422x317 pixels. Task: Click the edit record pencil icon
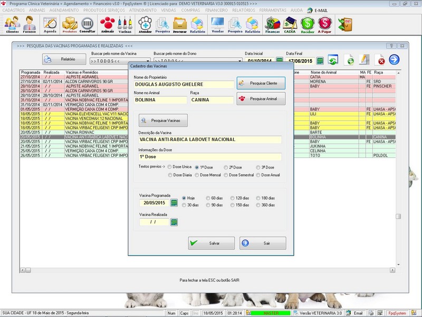tap(364, 60)
